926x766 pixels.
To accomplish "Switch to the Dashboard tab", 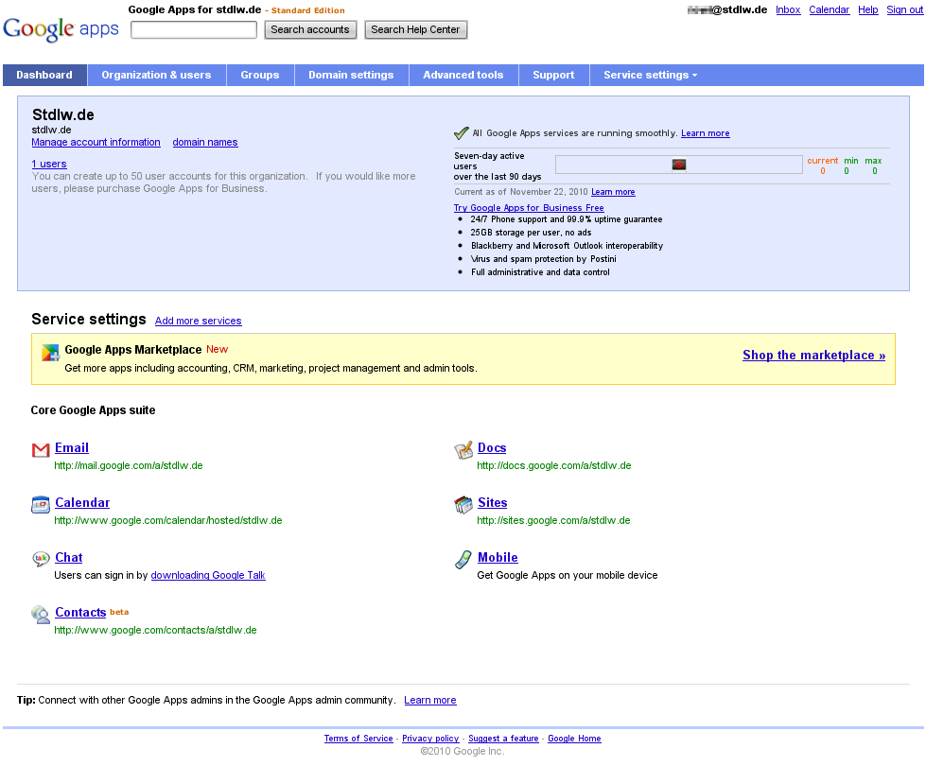I will tap(44, 75).
